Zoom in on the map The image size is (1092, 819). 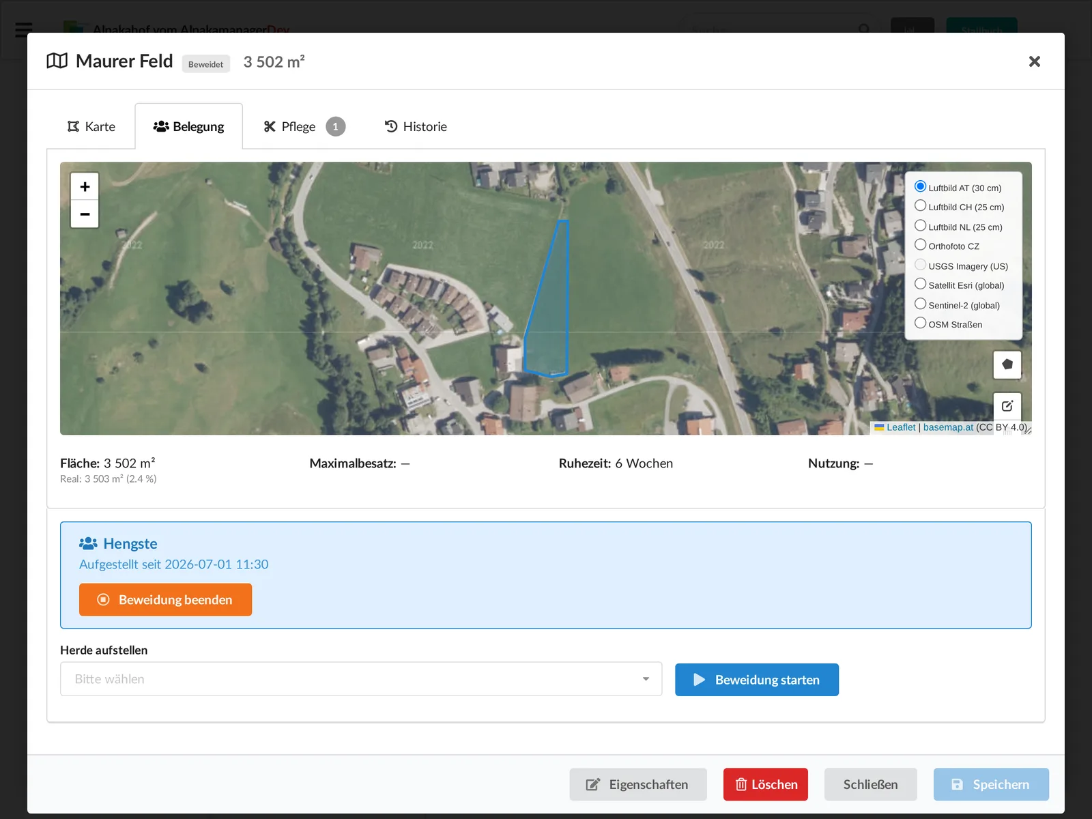[x=85, y=186]
